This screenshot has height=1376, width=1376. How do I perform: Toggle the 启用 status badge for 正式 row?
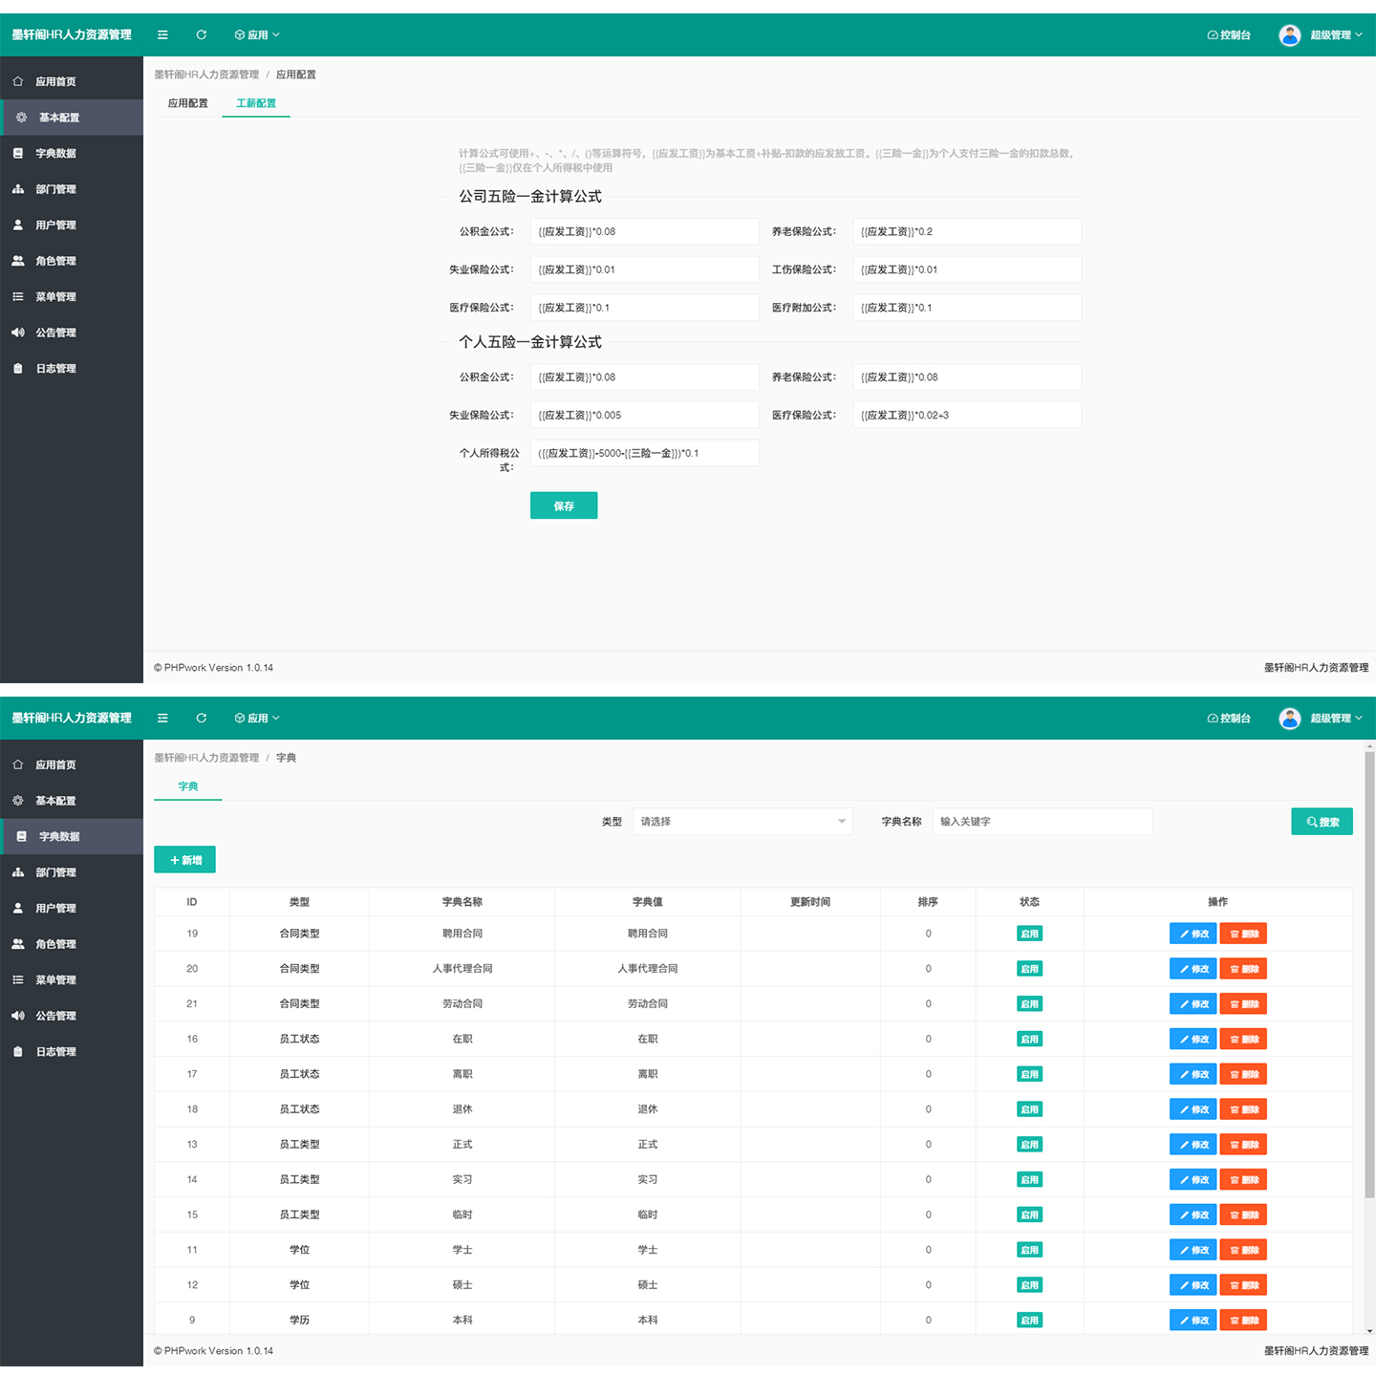point(1029,1145)
